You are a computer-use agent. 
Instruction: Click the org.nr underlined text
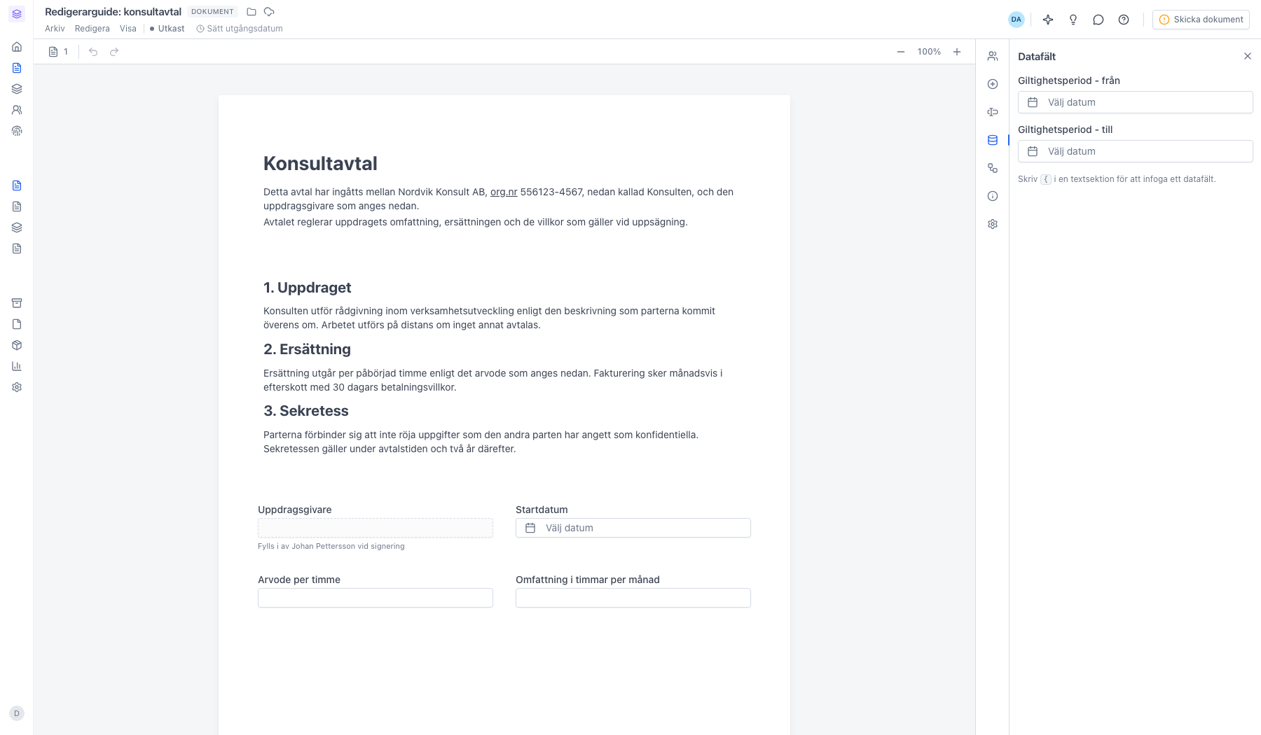coord(504,192)
